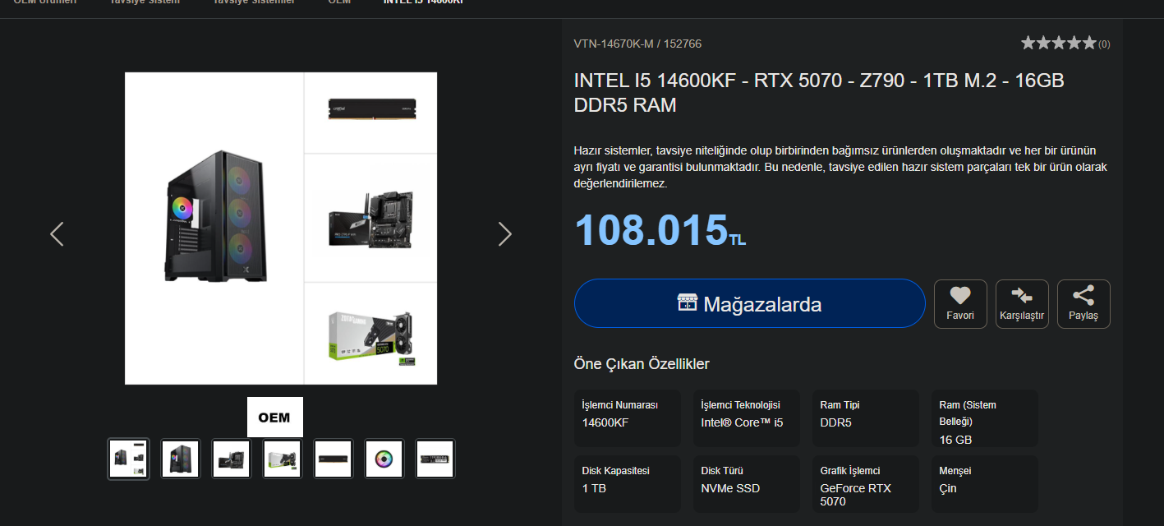Select the motherboard thumbnail
Screen dimensions: 1164x526
(231, 459)
